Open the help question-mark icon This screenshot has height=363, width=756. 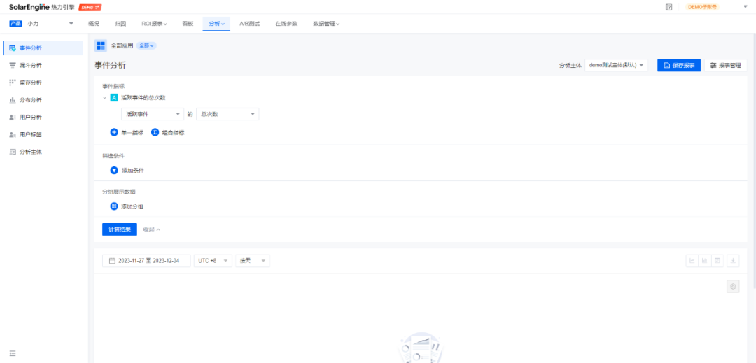[x=668, y=7]
